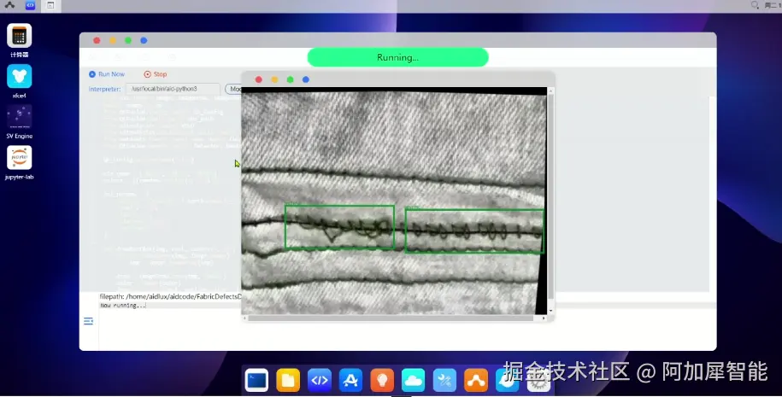Viewport: 782px width, 397px height.
Task: Close the code editor window with its red button
Action: click(x=97, y=40)
